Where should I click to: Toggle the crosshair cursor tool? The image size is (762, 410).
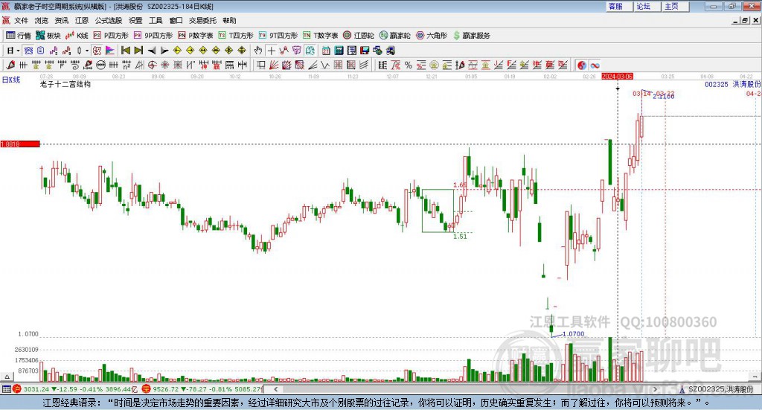[x=271, y=51]
